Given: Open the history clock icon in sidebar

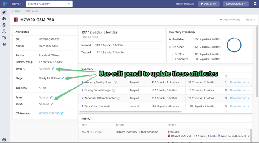Looking at the screenshot, I should point(4,38).
